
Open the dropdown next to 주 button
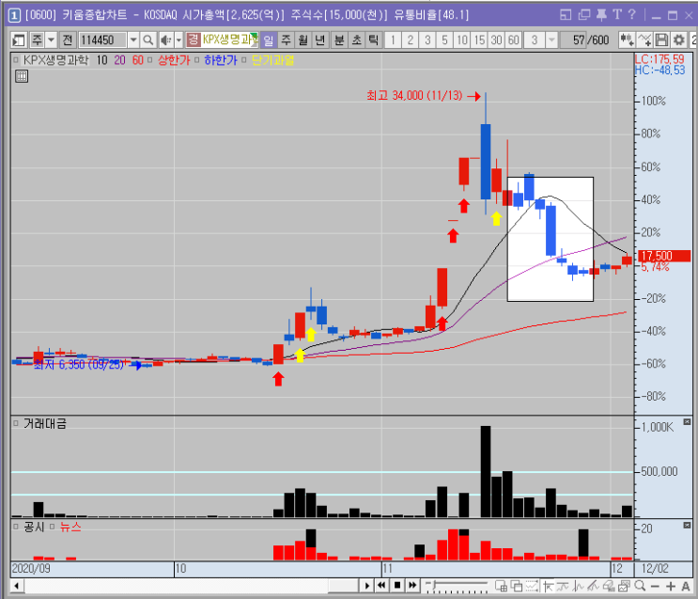click(x=51, y=40)
